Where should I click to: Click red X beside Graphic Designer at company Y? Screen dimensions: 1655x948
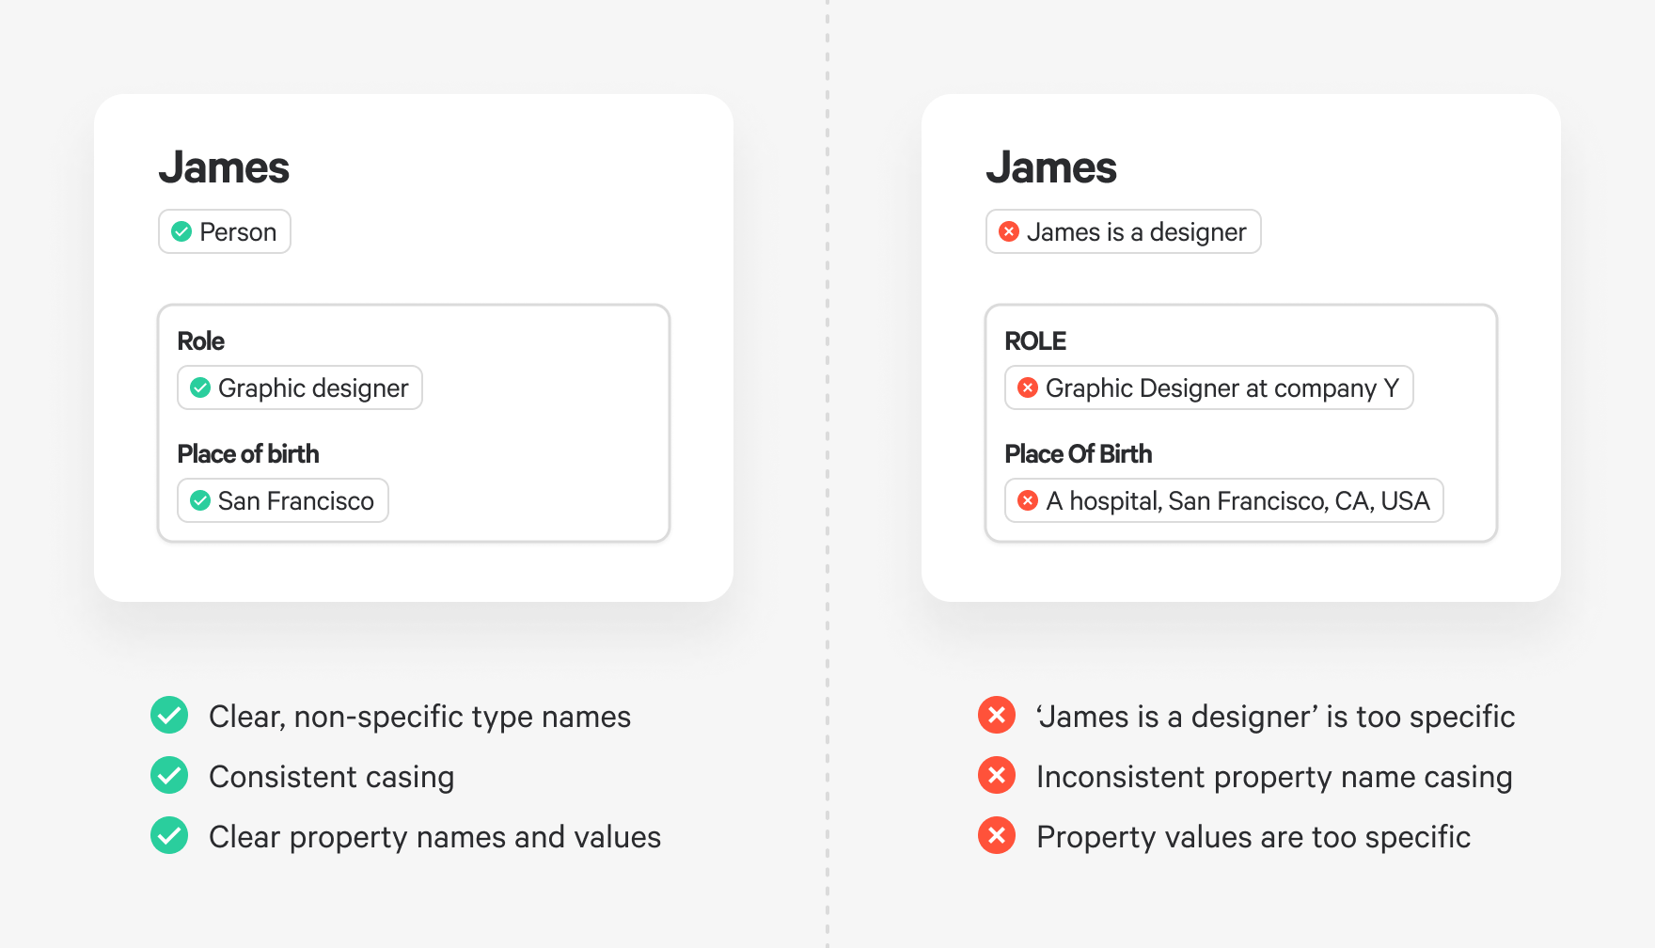click(1028, 387)
